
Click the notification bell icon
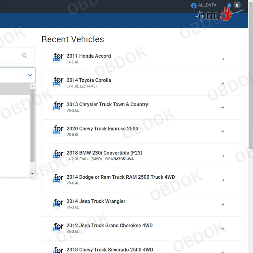point(229,5)
